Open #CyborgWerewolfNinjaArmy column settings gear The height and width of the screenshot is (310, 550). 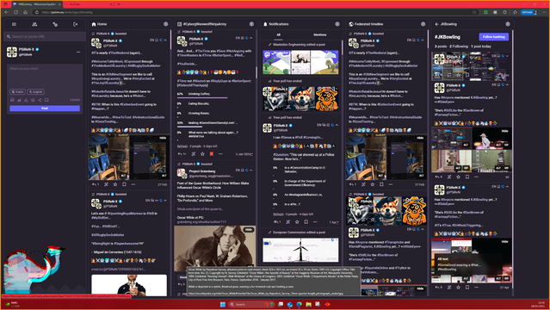pyautogui.click(x=251, y=24)
